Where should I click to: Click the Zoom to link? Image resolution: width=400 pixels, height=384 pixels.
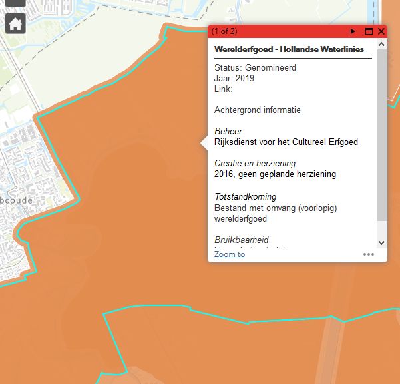(230, 254)
